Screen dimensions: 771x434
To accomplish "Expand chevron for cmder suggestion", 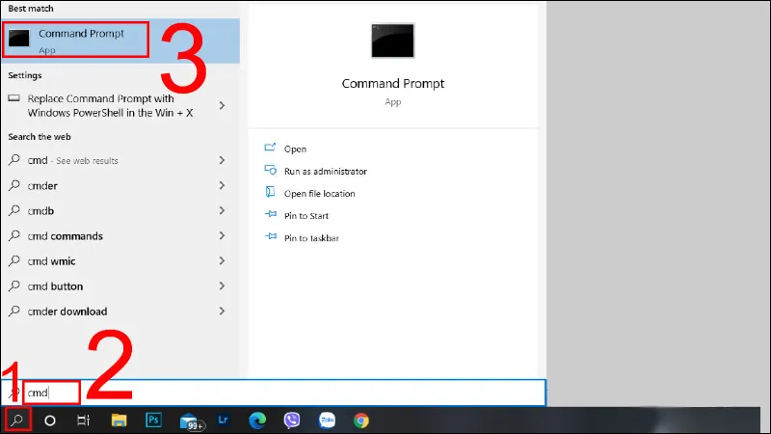I will (223, 185).
